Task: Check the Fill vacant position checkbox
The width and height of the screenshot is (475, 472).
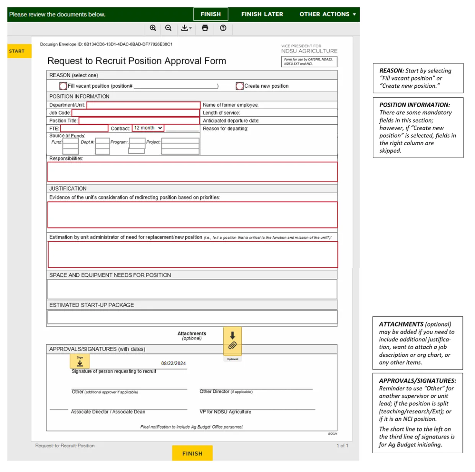Action: pos(63,86)
